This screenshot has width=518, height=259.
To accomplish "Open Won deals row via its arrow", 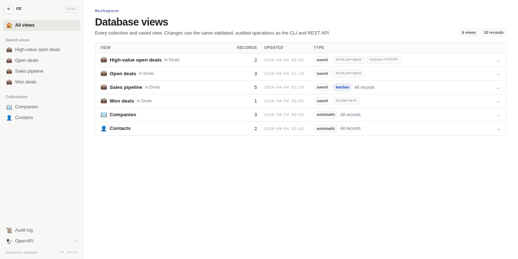I will (x=498, y=101).
